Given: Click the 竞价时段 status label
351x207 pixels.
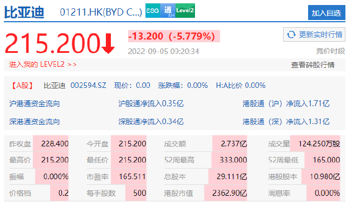Looking at the screenshot, I should pyautogui.click(x=330, y=51).
